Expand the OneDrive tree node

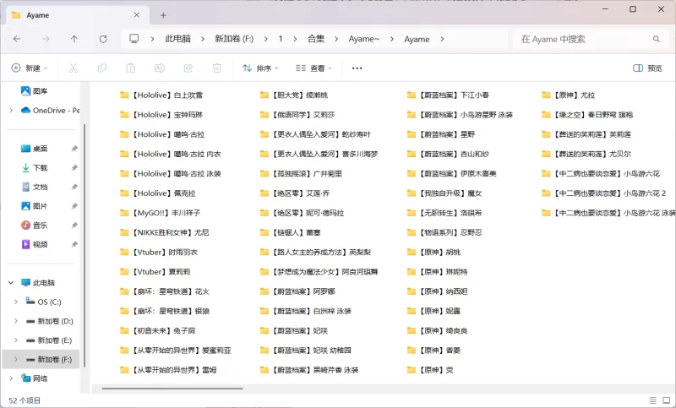click(11, 111)
